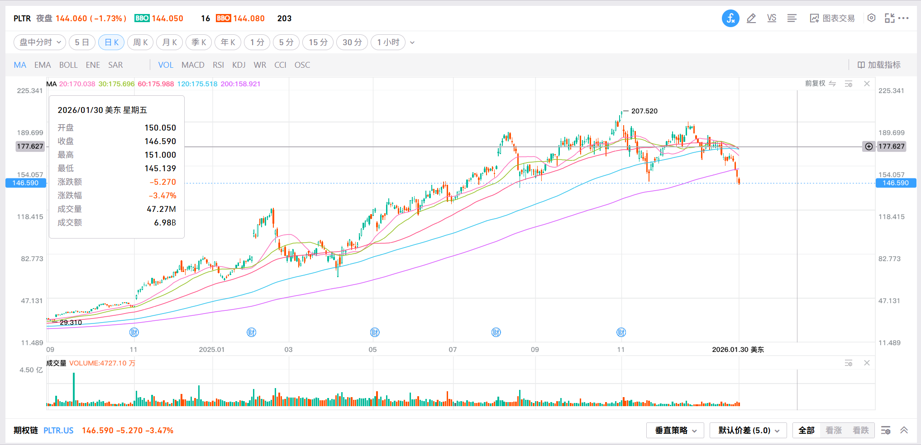Open the 默认价差 (5.0) spread dropdown
This screenshot has height=445, width=921.
pyautogui.click(x=748, y=431)
